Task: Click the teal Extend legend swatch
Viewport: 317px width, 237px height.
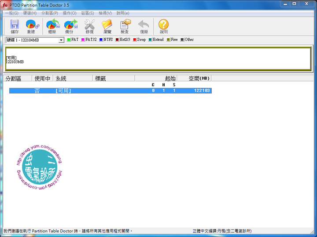Action: click(150, 40)
